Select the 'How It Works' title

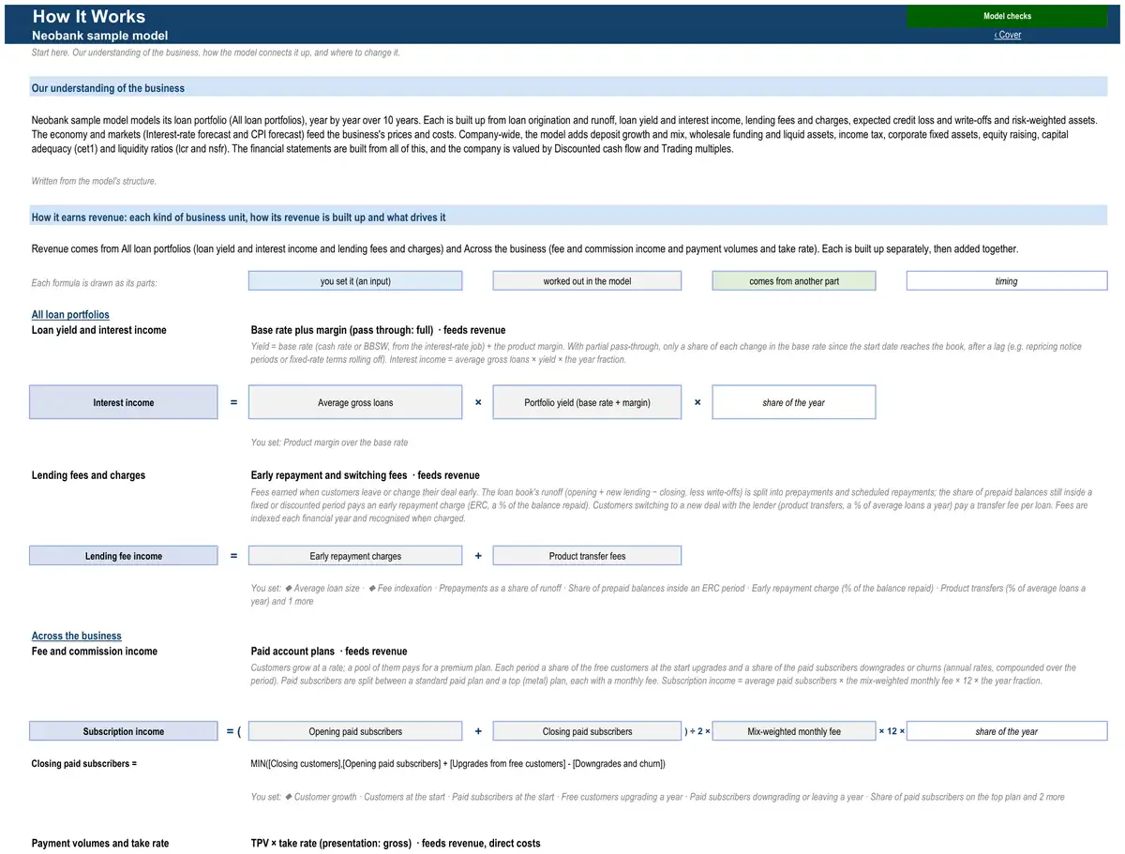89,16
